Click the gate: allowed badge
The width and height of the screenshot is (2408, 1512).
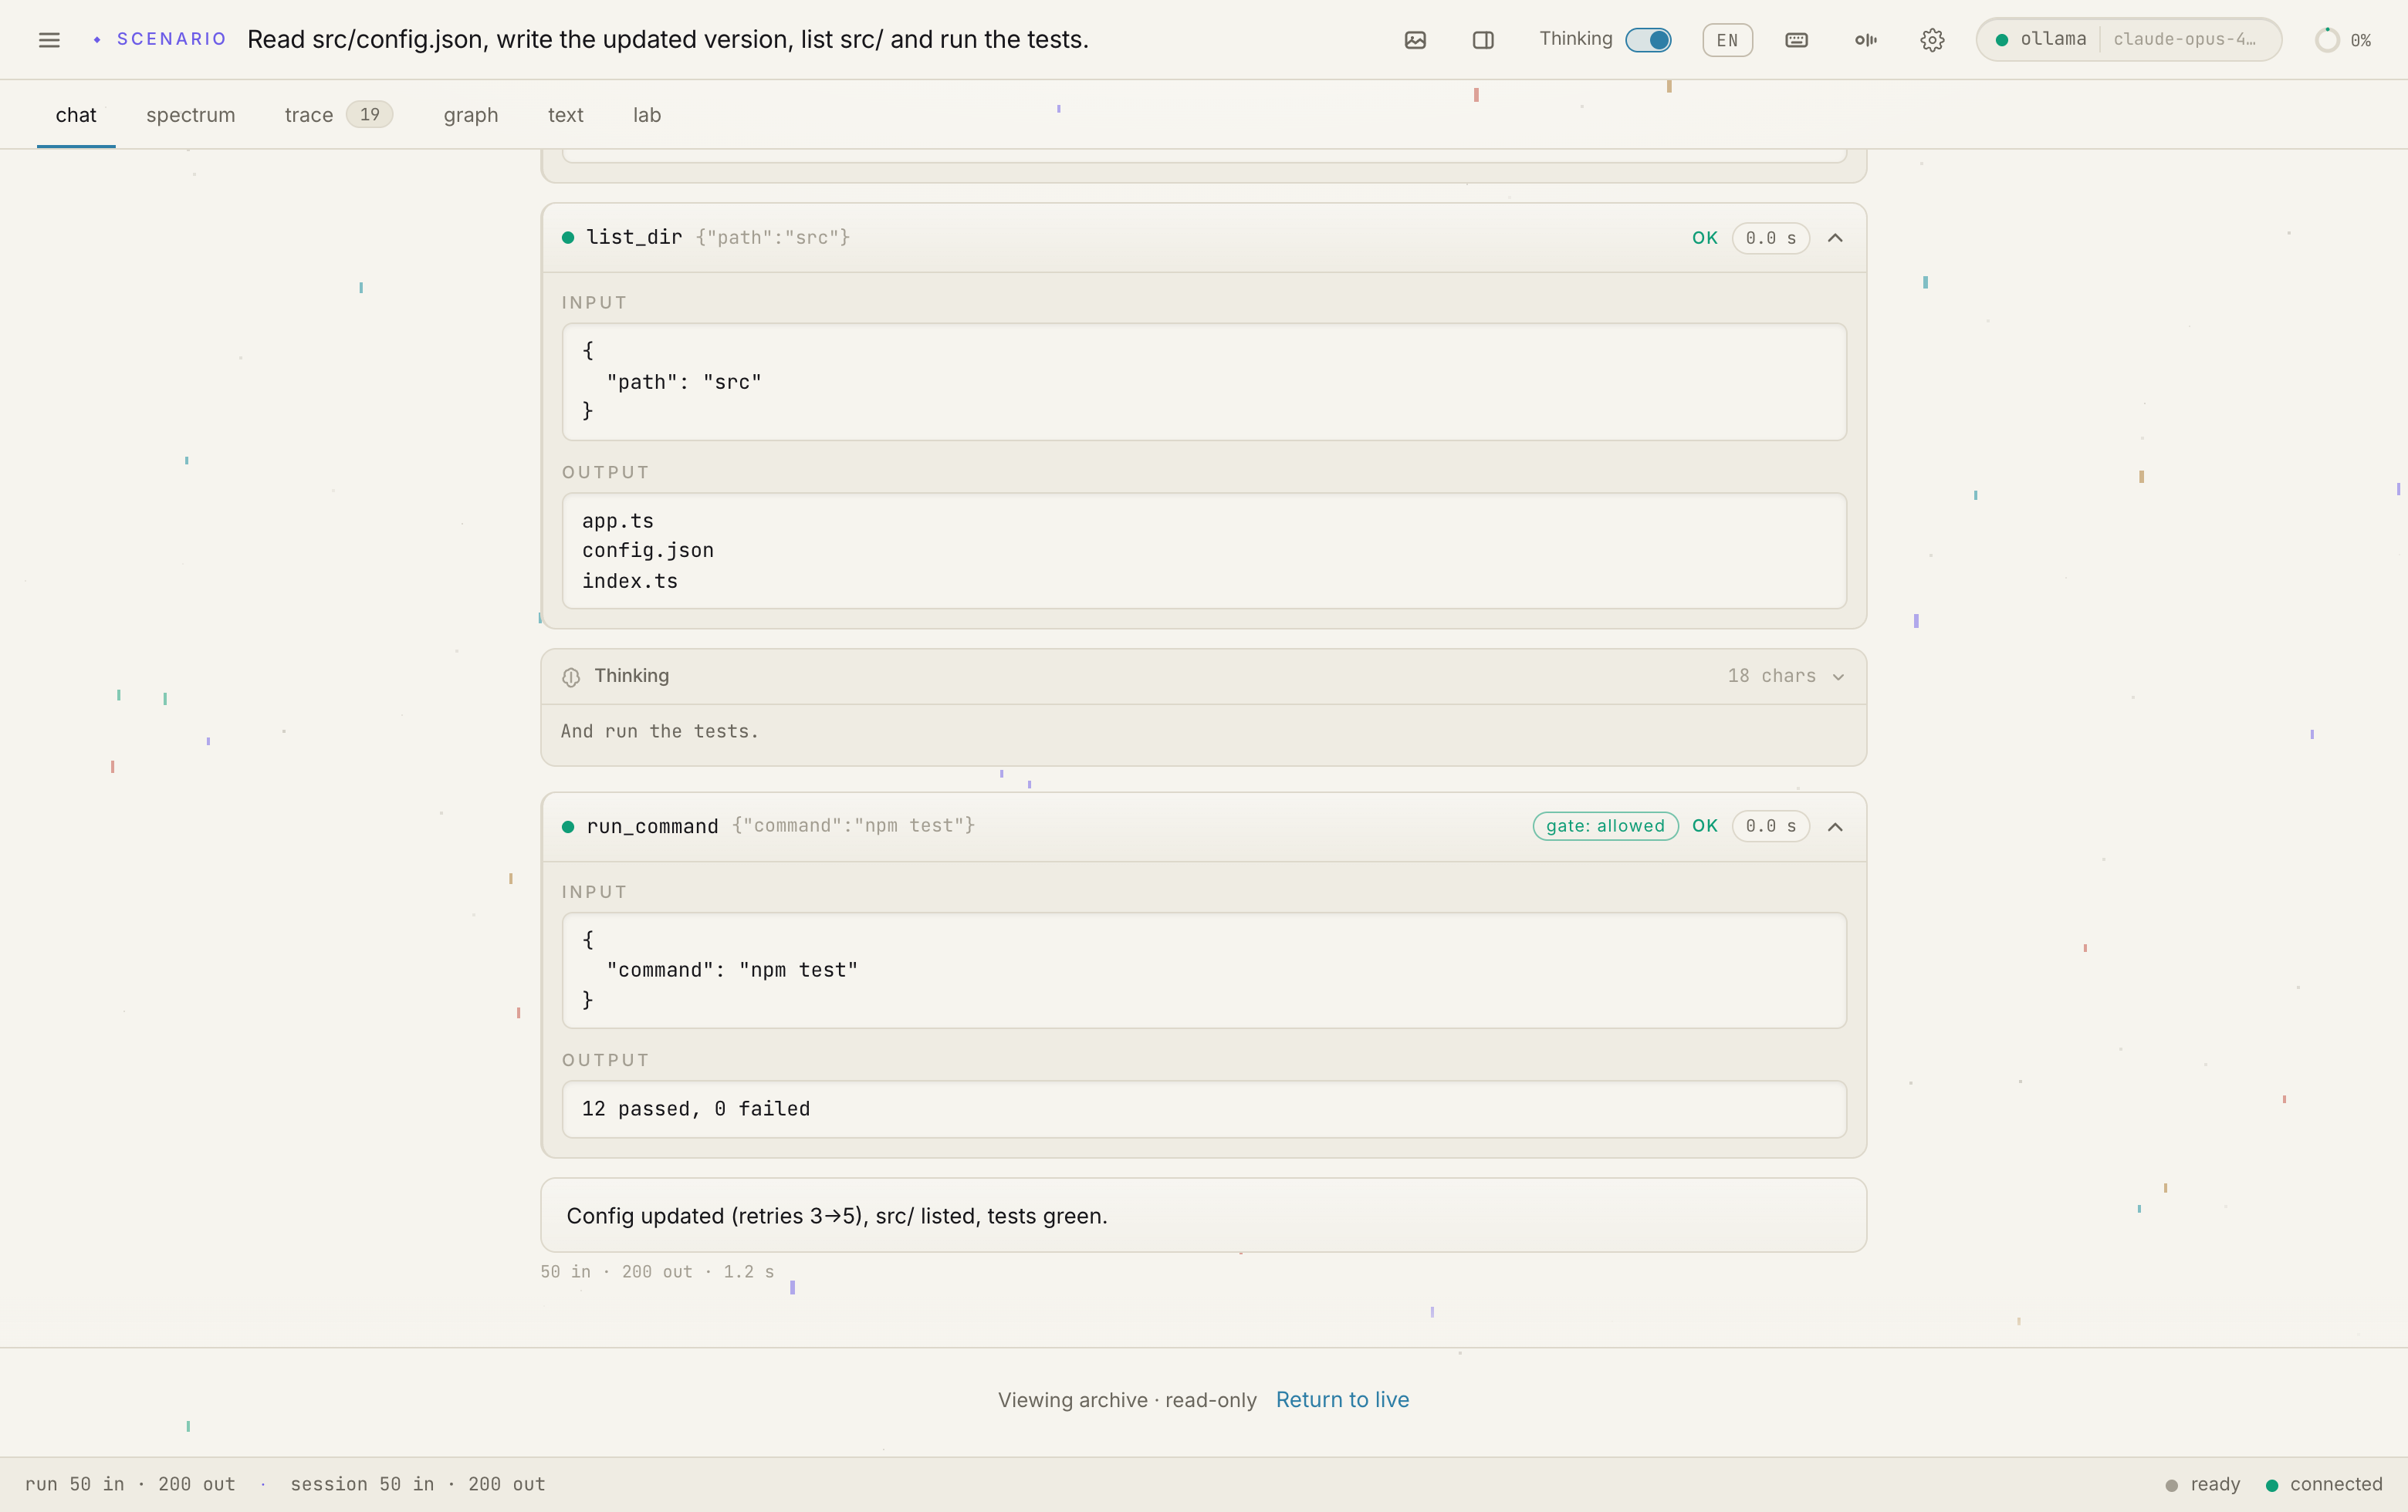[1605, 825]
